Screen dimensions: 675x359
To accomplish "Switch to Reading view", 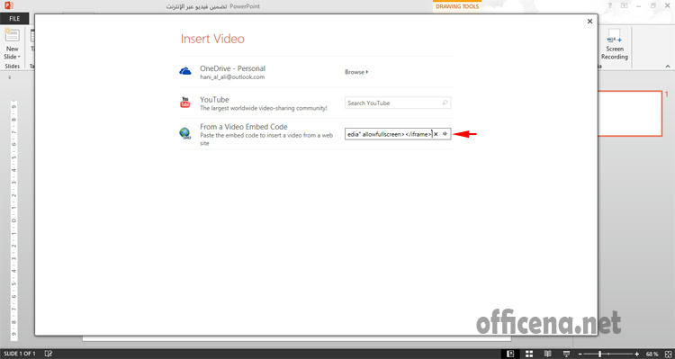I will 547,354.
